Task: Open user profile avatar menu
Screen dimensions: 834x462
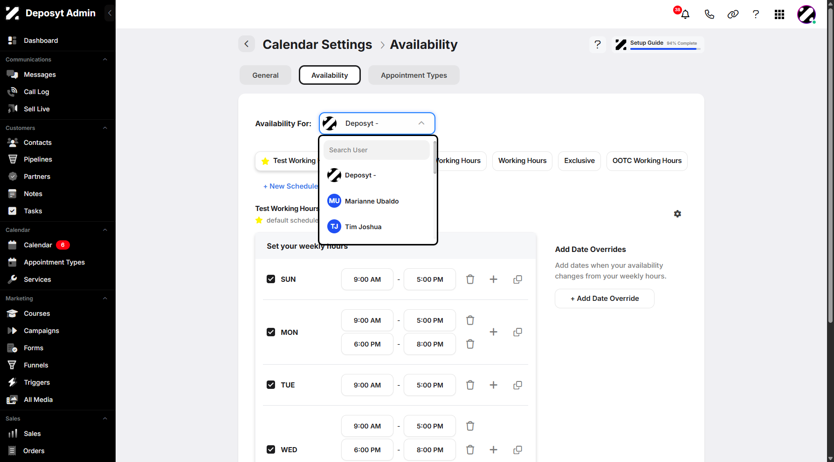Action: [806, 14]
